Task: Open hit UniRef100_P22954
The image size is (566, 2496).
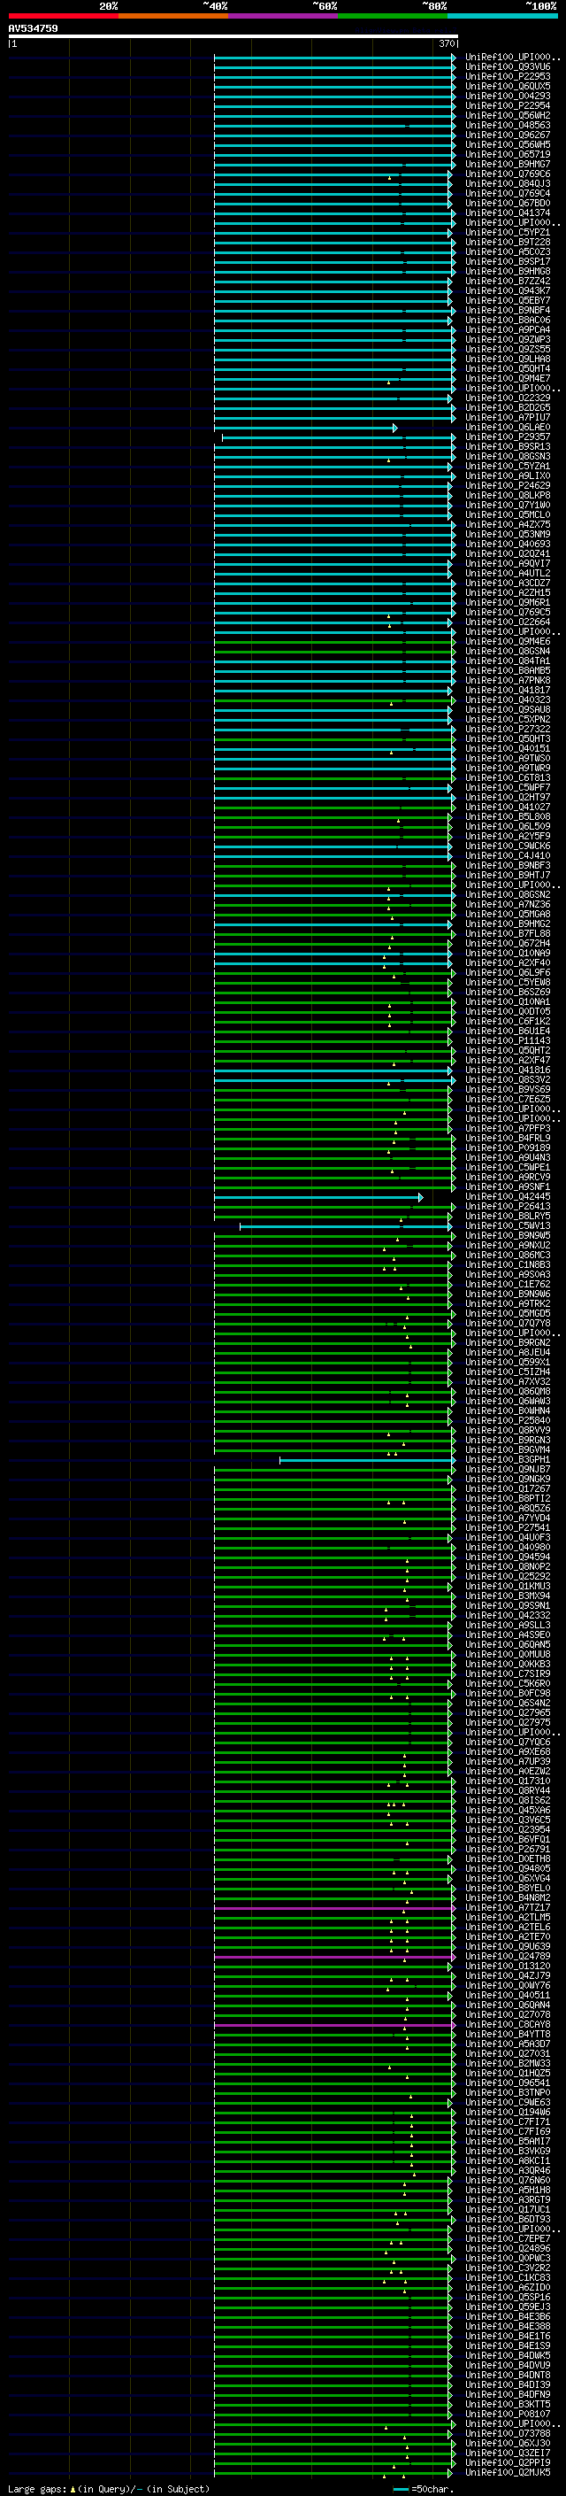Action: [508, 105]
